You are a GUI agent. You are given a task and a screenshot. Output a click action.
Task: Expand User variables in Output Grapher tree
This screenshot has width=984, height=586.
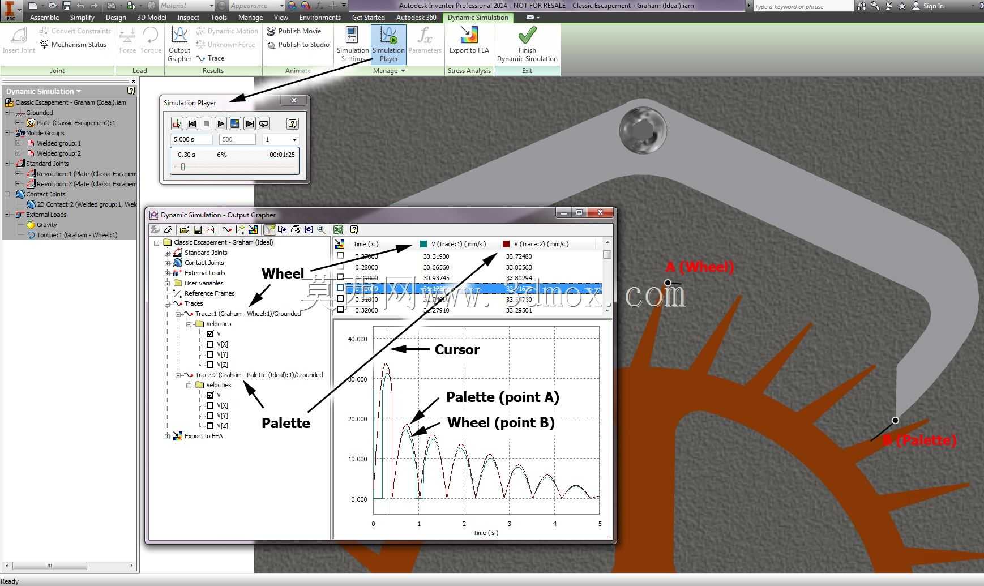tap(168, 283)
